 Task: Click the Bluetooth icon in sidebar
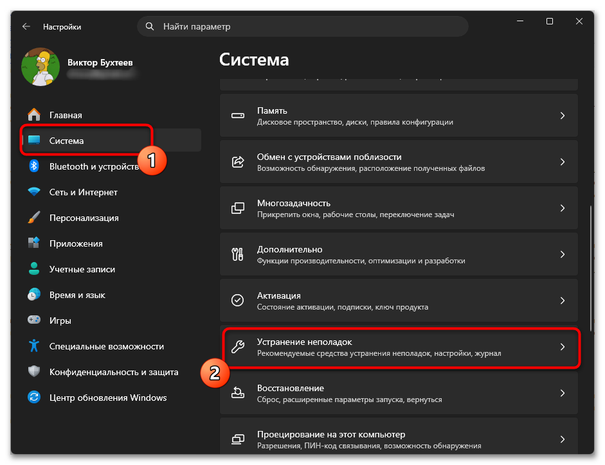coord(34,166)
